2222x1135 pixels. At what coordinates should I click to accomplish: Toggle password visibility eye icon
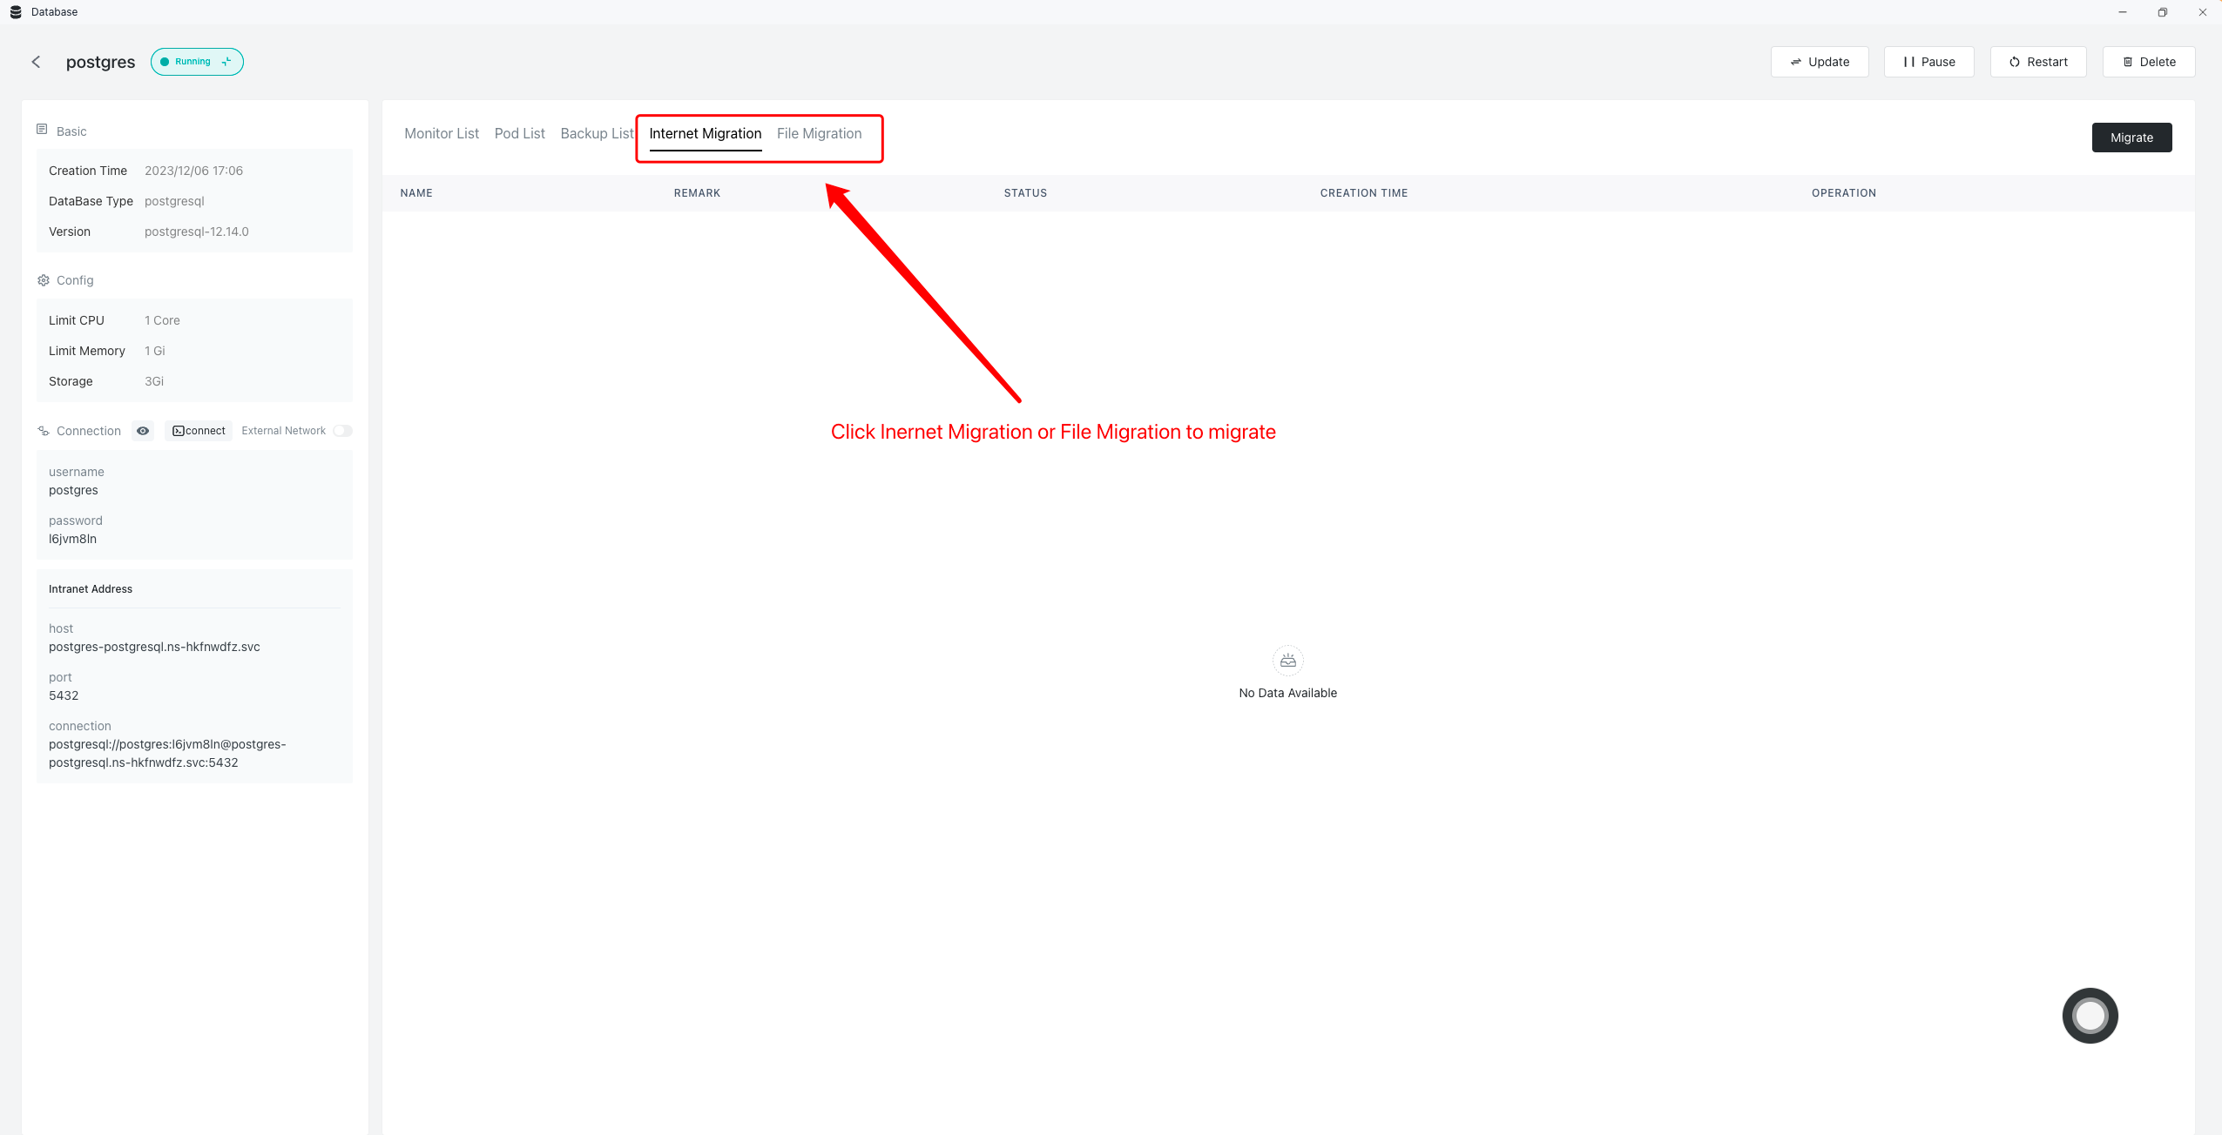click(143, 431)
